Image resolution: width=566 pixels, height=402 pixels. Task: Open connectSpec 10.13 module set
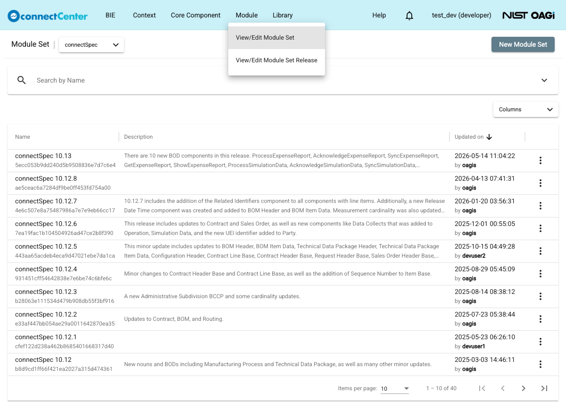43,156
